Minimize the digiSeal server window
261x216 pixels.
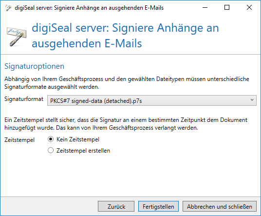point(205,7)
